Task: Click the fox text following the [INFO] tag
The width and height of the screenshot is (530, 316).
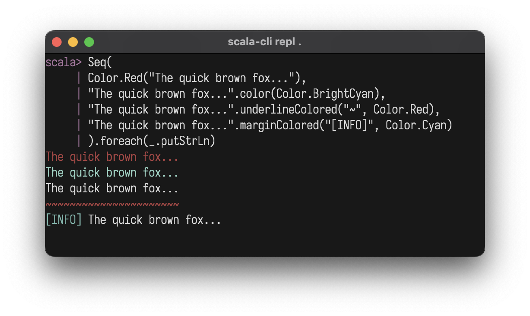Action: point(154,220)
